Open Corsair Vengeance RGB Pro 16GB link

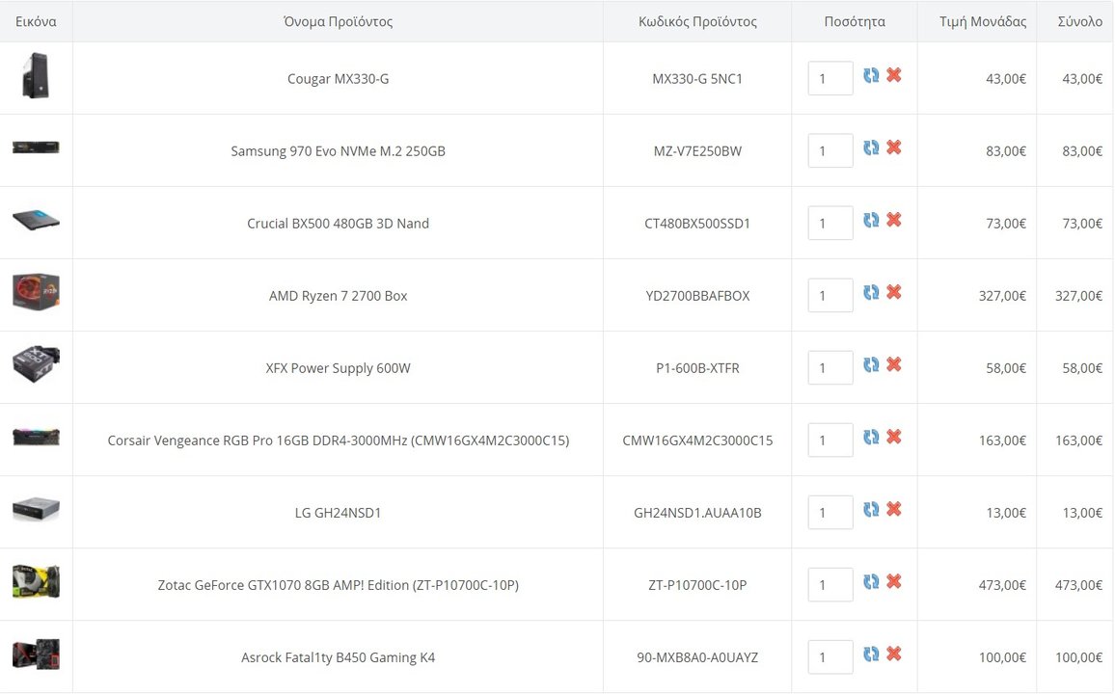338,441
